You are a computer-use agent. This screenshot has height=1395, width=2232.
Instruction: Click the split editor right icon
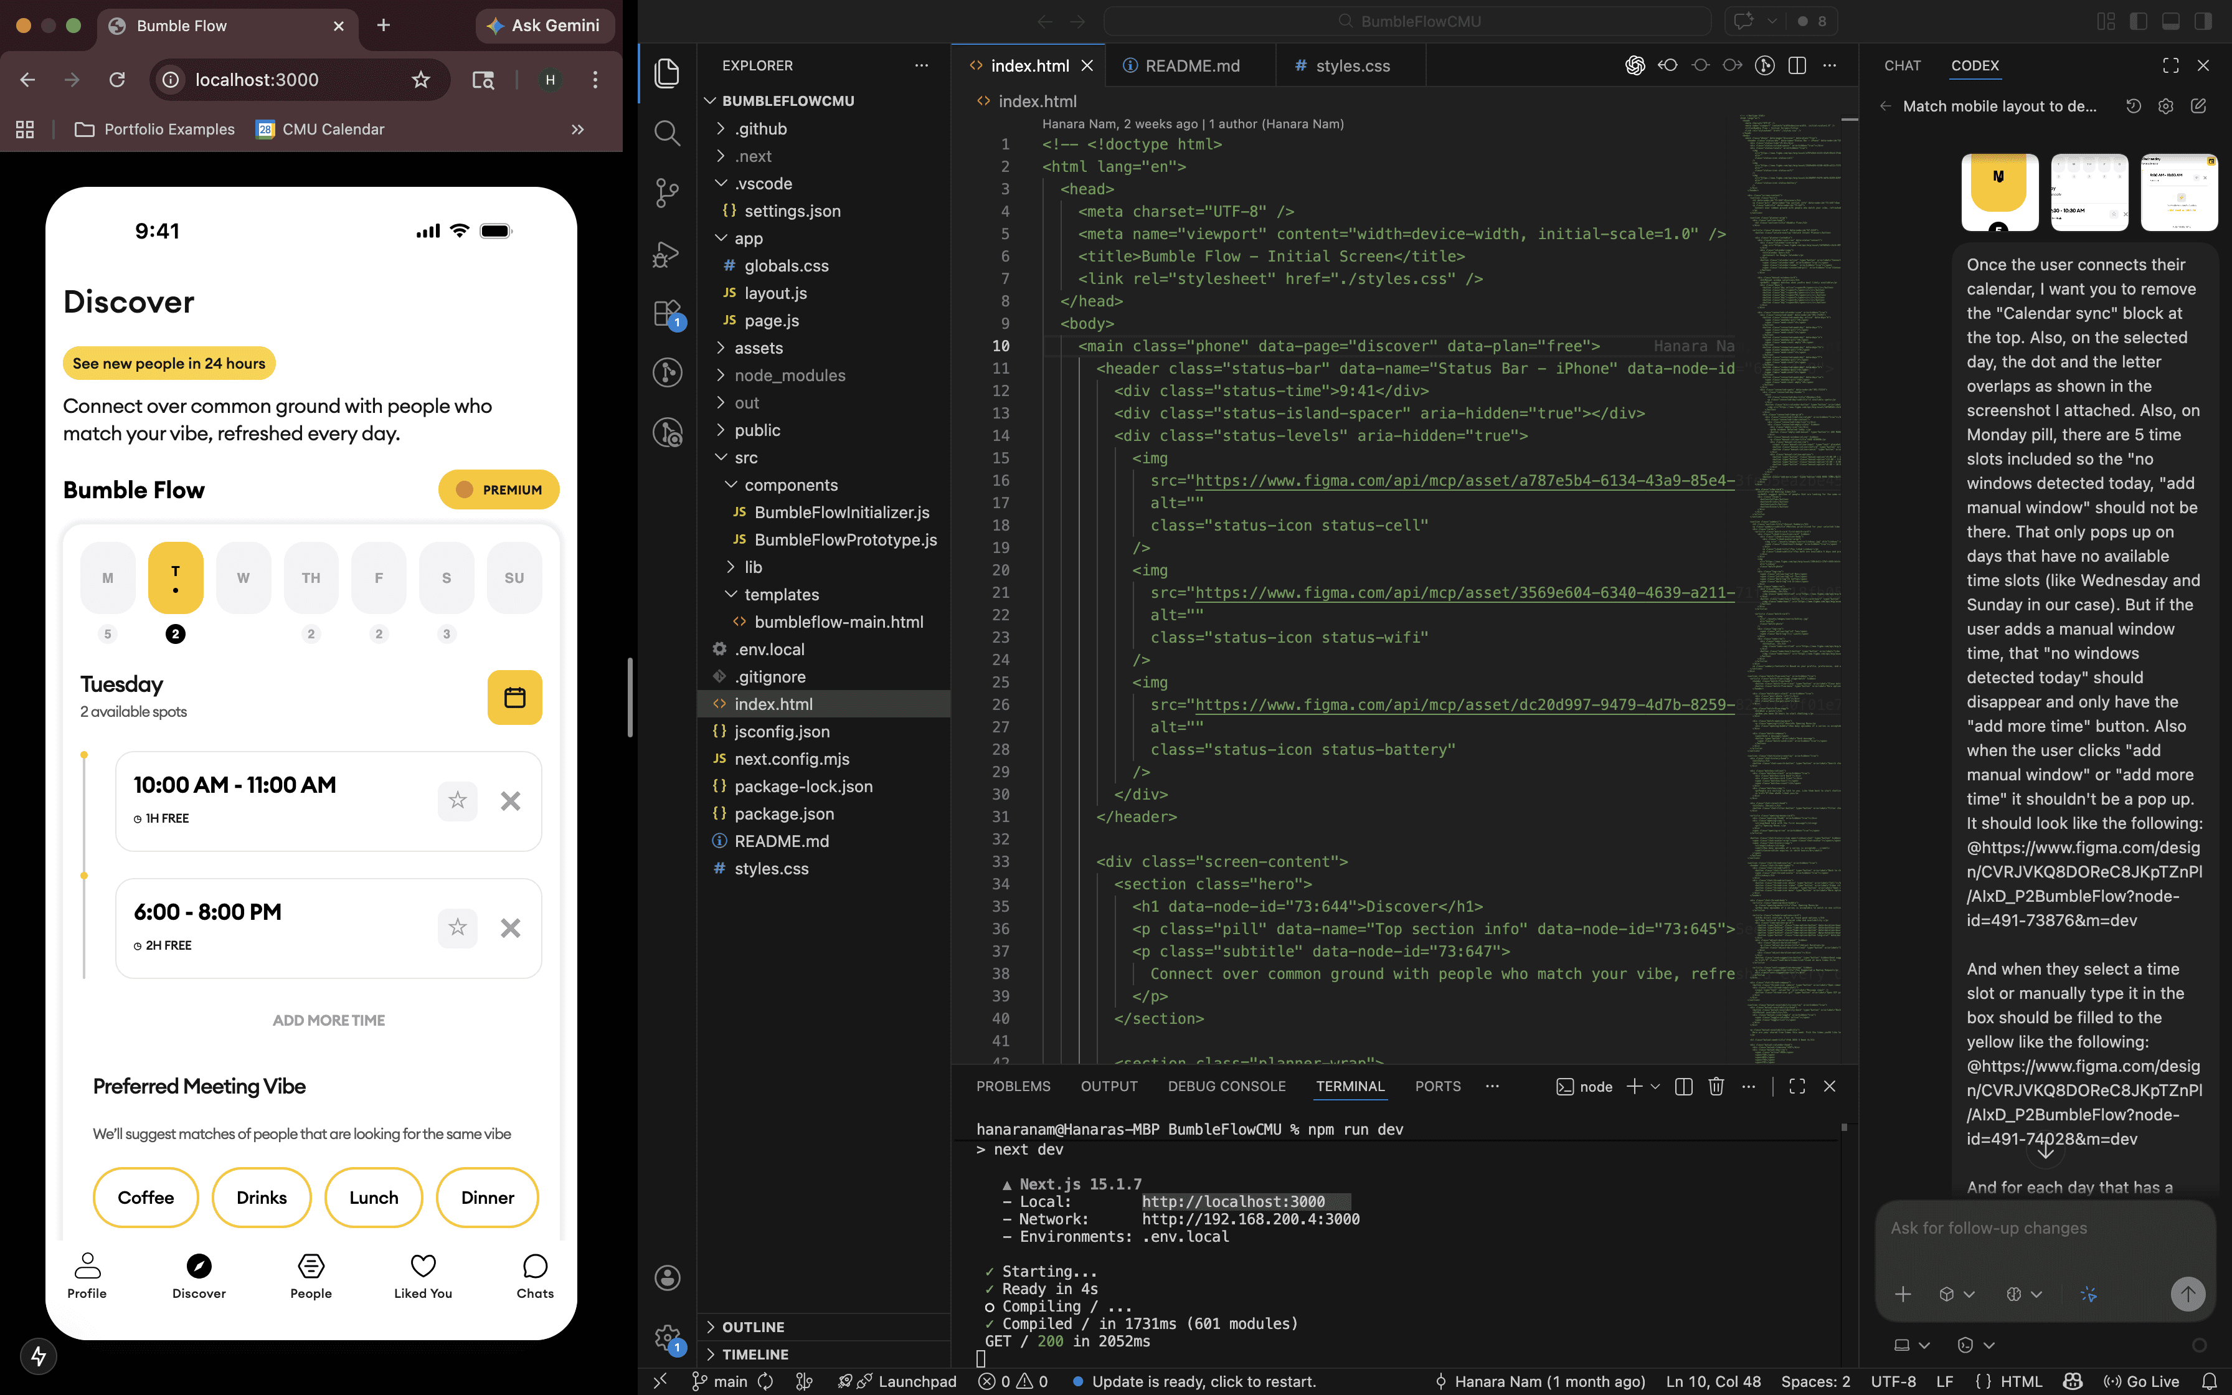1797,65
